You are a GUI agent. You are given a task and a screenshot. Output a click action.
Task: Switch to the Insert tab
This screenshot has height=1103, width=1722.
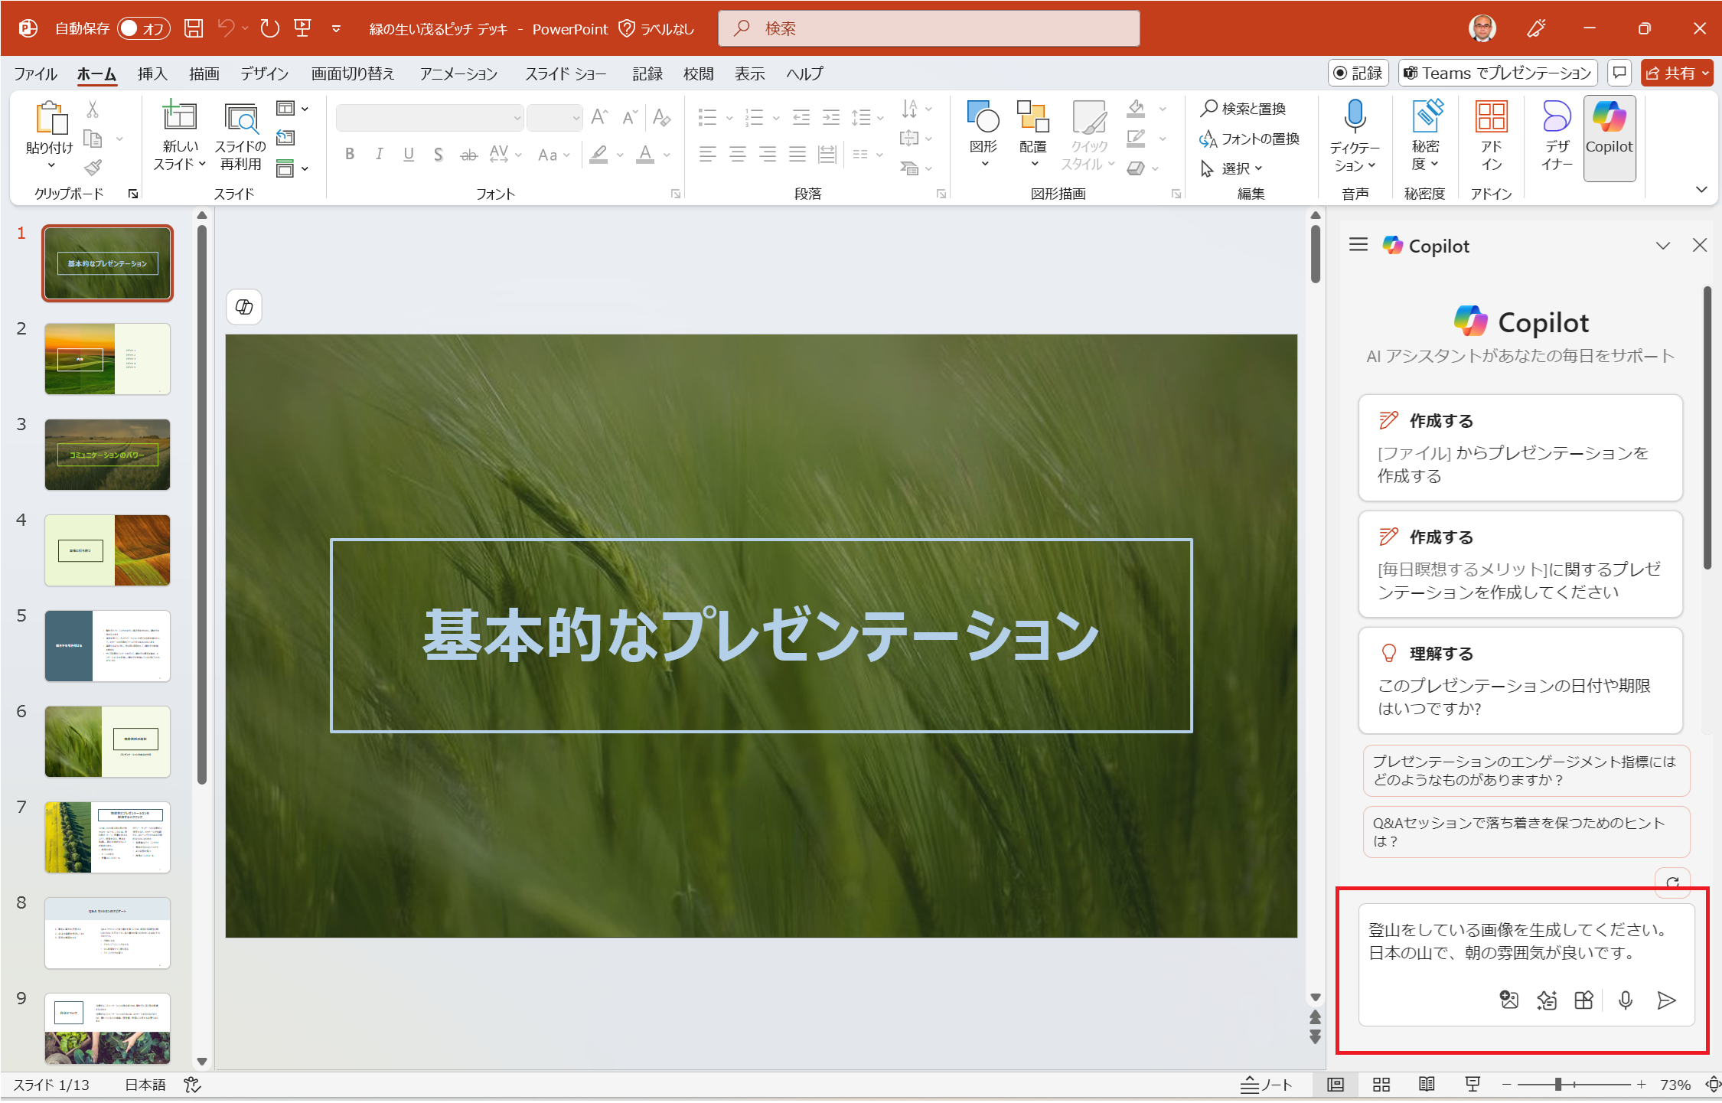pos(152,73)
